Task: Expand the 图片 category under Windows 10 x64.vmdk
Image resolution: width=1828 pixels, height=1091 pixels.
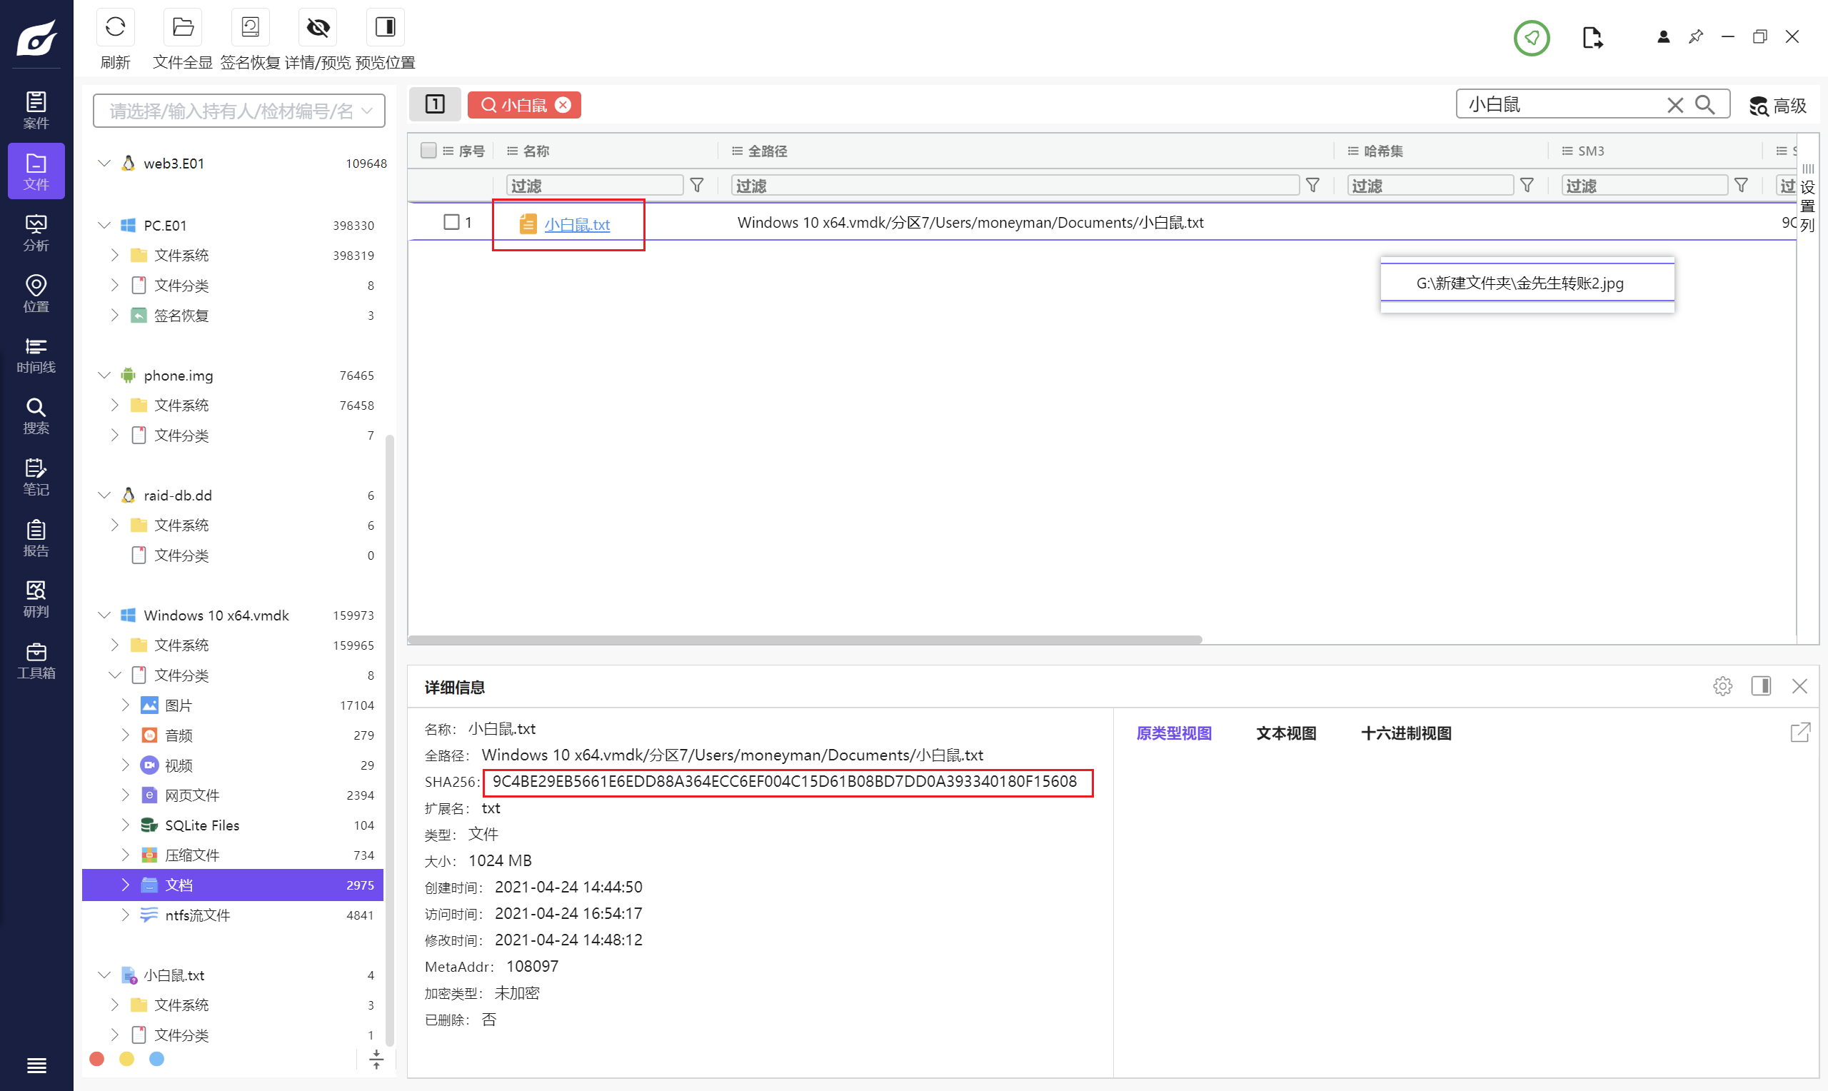Action: coord(125,705)
